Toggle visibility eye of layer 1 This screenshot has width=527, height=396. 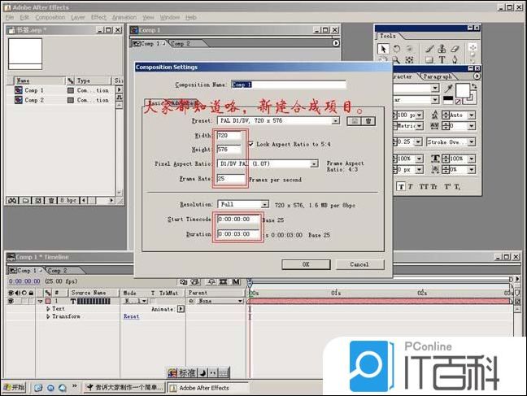tap(11, 301)
